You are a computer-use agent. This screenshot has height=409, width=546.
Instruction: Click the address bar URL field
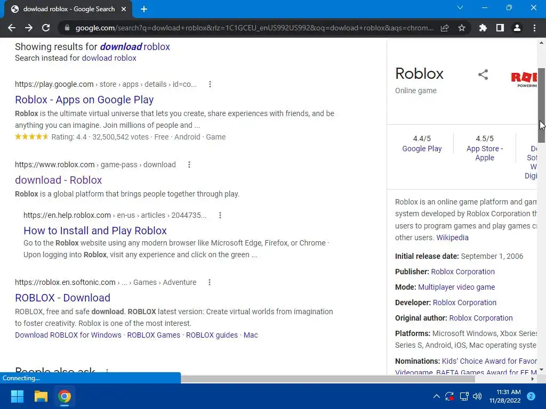[254, 28]
